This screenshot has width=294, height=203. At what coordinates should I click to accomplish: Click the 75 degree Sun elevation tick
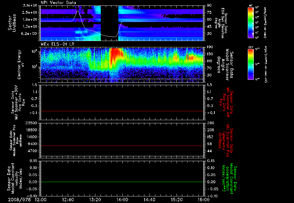209,12
